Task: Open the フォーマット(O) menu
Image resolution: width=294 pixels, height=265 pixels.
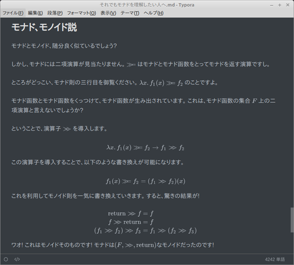Action: 82,13
